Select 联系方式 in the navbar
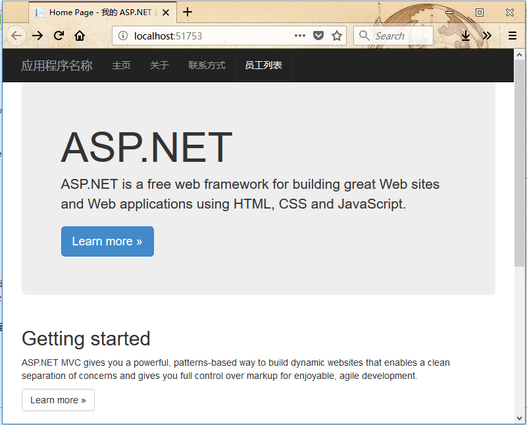527x425 pixels. point(207,65)
